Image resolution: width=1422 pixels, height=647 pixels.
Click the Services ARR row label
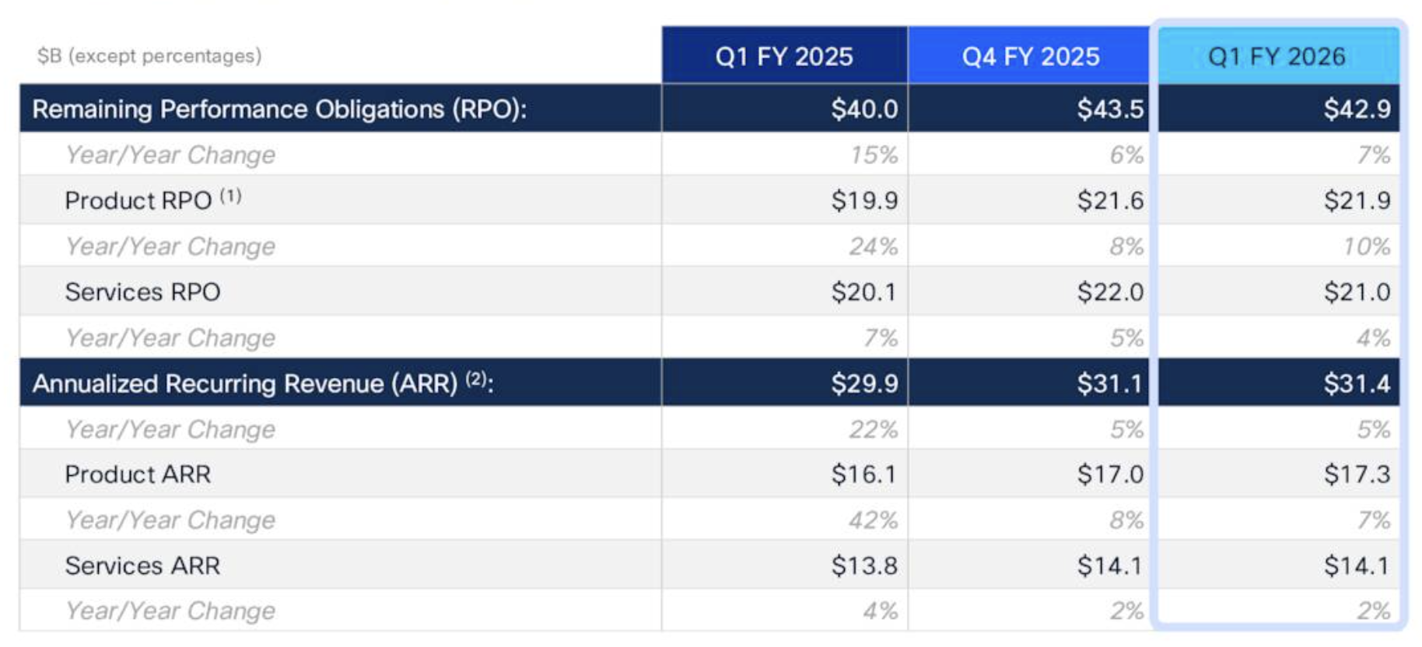142,566
